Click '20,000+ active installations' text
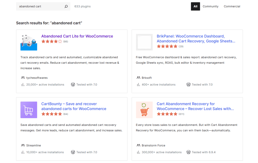Image resolution: width=258 pixels, height=163 pixels. pyautogui.click(x=45, y=85)
